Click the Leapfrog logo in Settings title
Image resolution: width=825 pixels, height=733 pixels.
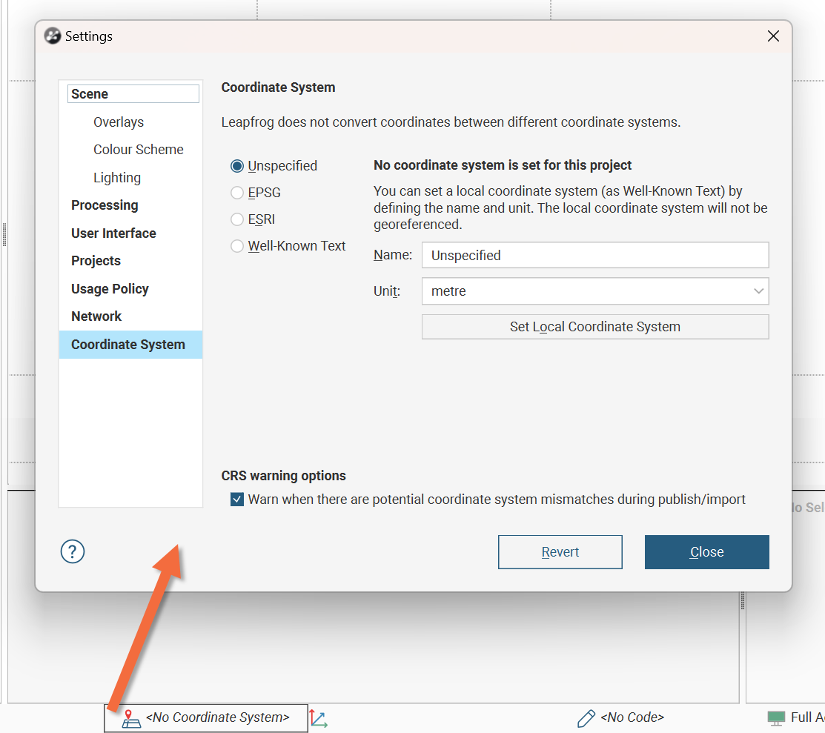point(53,36)
